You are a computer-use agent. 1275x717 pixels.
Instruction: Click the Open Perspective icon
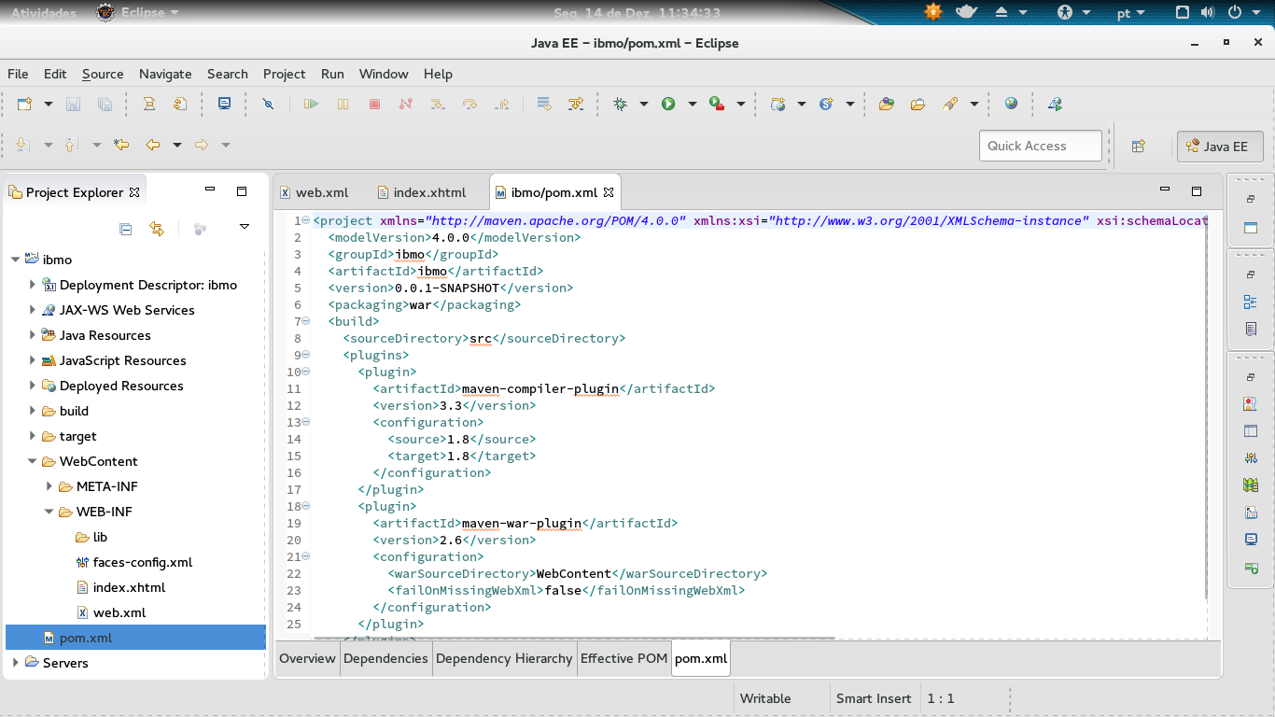point(1139,147)
